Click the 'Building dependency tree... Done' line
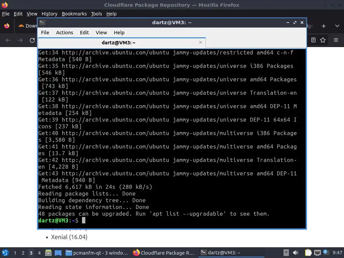The height and width of the screenshot is (258, 344). 92,200
